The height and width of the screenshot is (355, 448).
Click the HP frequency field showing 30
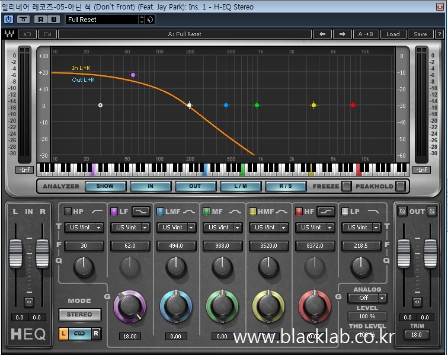pyautogui.click(x=84, y=246)
